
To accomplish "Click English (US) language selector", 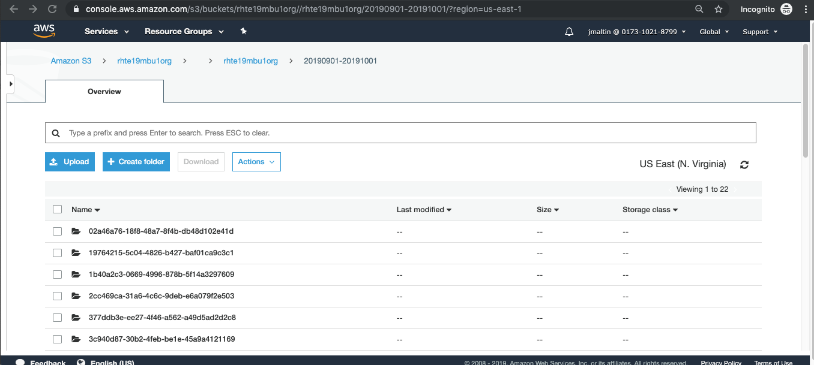I will pyautogui.click(x=112, y=363).
